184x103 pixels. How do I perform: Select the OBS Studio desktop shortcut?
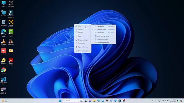click(11, 4)
